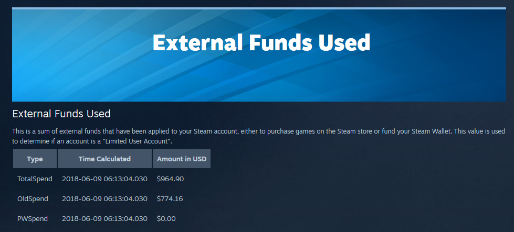
Task: Select the PWSpend type cell
Action: click(33, 219)
